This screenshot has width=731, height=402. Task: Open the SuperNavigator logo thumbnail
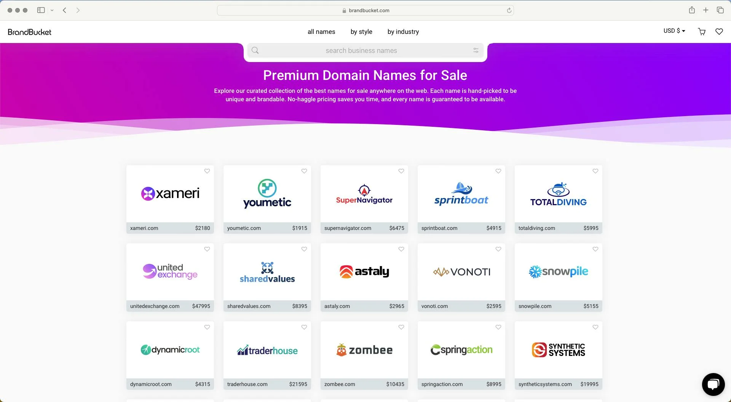tap(364, 194)
